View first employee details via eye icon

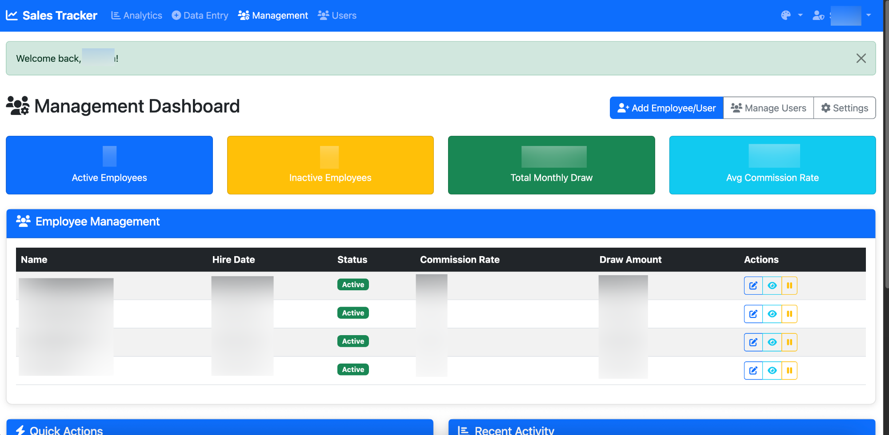772,285
